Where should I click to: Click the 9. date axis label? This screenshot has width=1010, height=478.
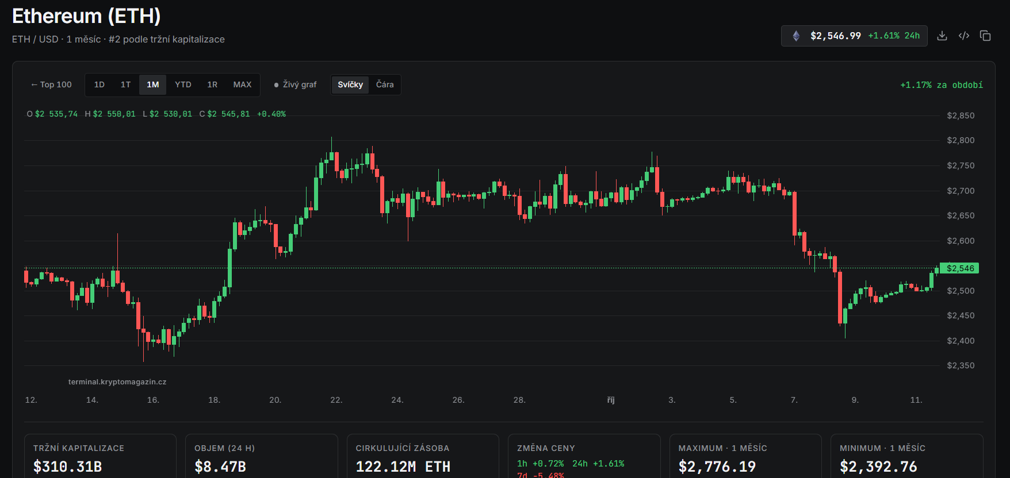click(855, 400)
